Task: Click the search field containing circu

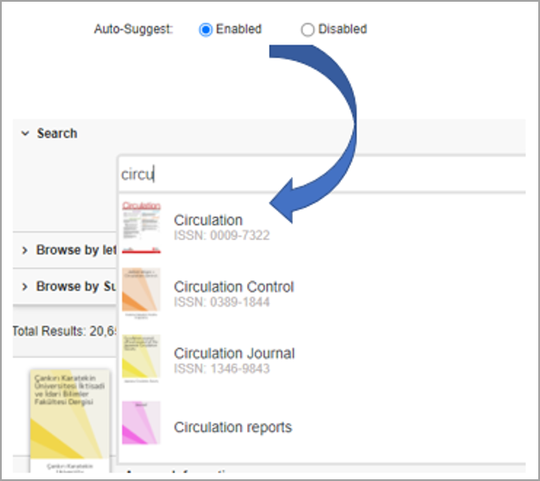Action: point(322,174)
